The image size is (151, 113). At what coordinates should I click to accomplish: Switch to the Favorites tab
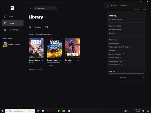point(37,27)
